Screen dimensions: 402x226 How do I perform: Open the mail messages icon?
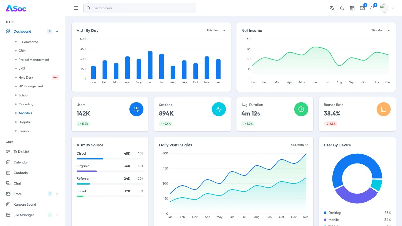362,8
